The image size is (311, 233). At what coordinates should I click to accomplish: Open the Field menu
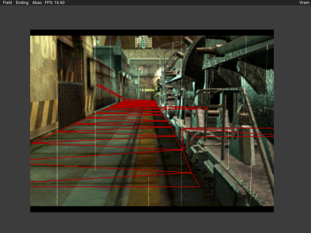(x=7, y=2)
